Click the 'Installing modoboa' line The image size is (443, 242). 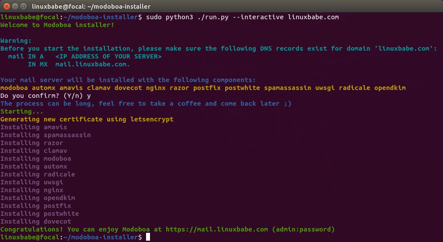35,159
